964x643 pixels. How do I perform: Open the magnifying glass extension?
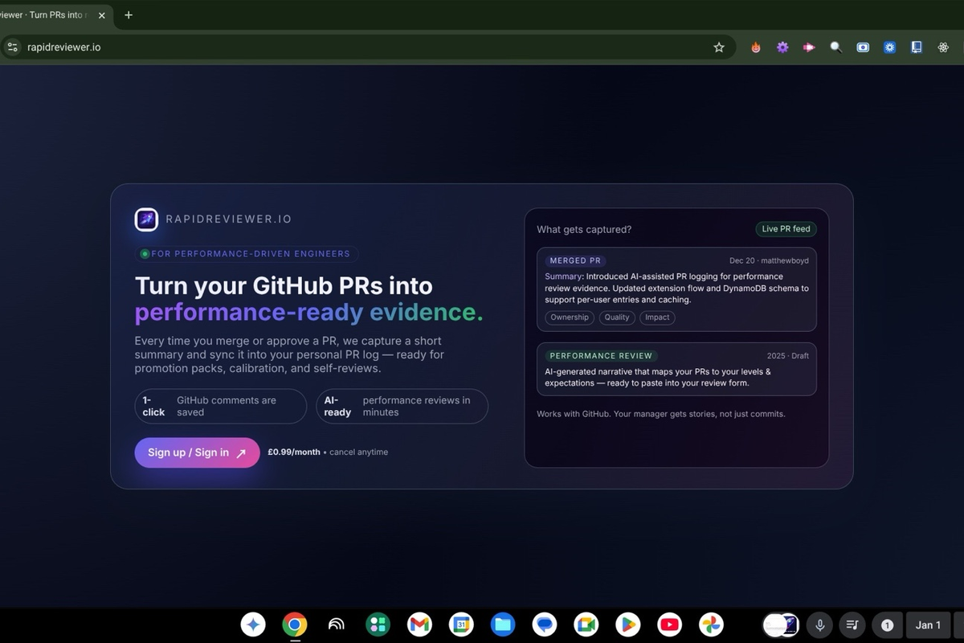click(835, 47)
